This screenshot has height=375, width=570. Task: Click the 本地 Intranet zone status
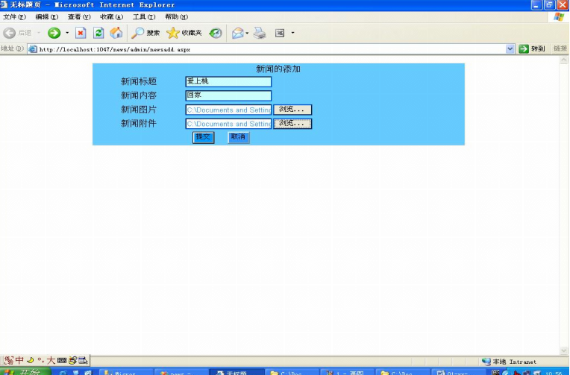tap(509, 362)
